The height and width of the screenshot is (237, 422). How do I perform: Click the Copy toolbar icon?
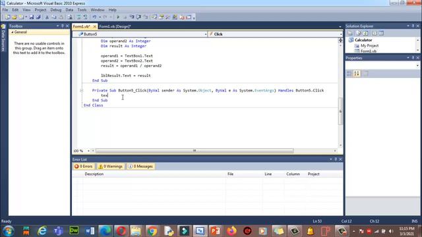click(54, 17)
